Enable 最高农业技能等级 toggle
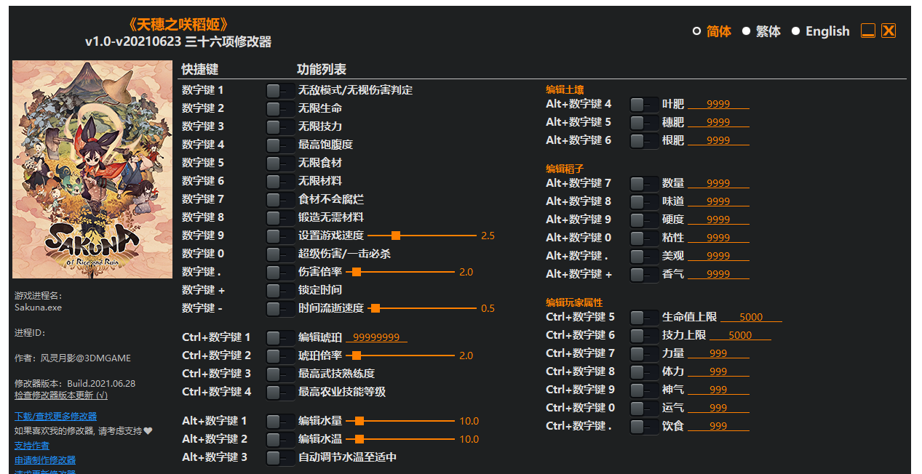This screenshot has height=474, width=922. click(x=280, y=392)
